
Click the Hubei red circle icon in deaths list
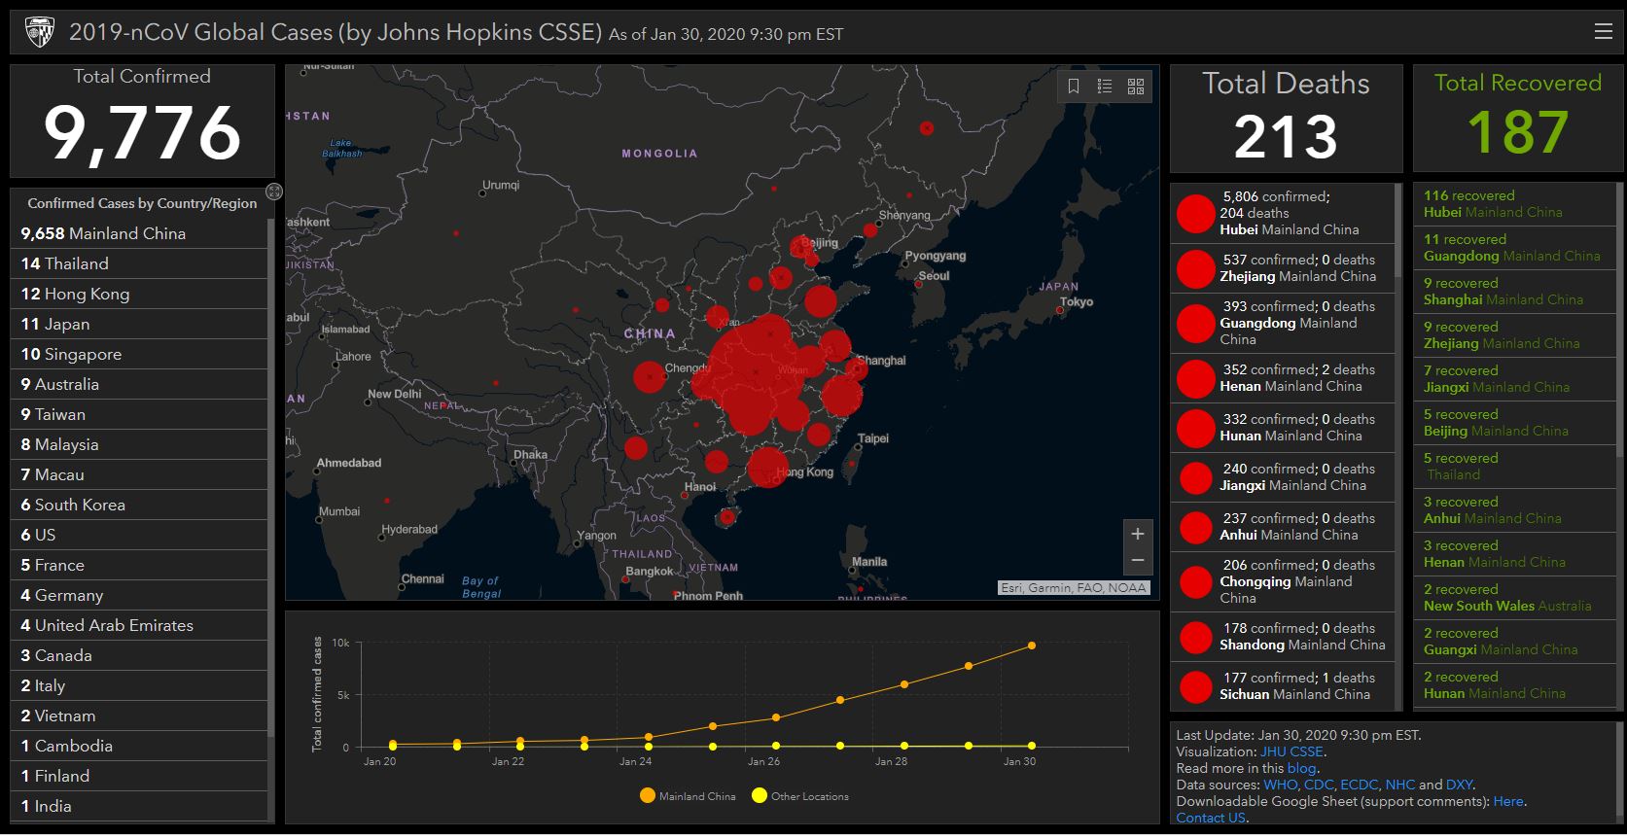click(1195, 214)
